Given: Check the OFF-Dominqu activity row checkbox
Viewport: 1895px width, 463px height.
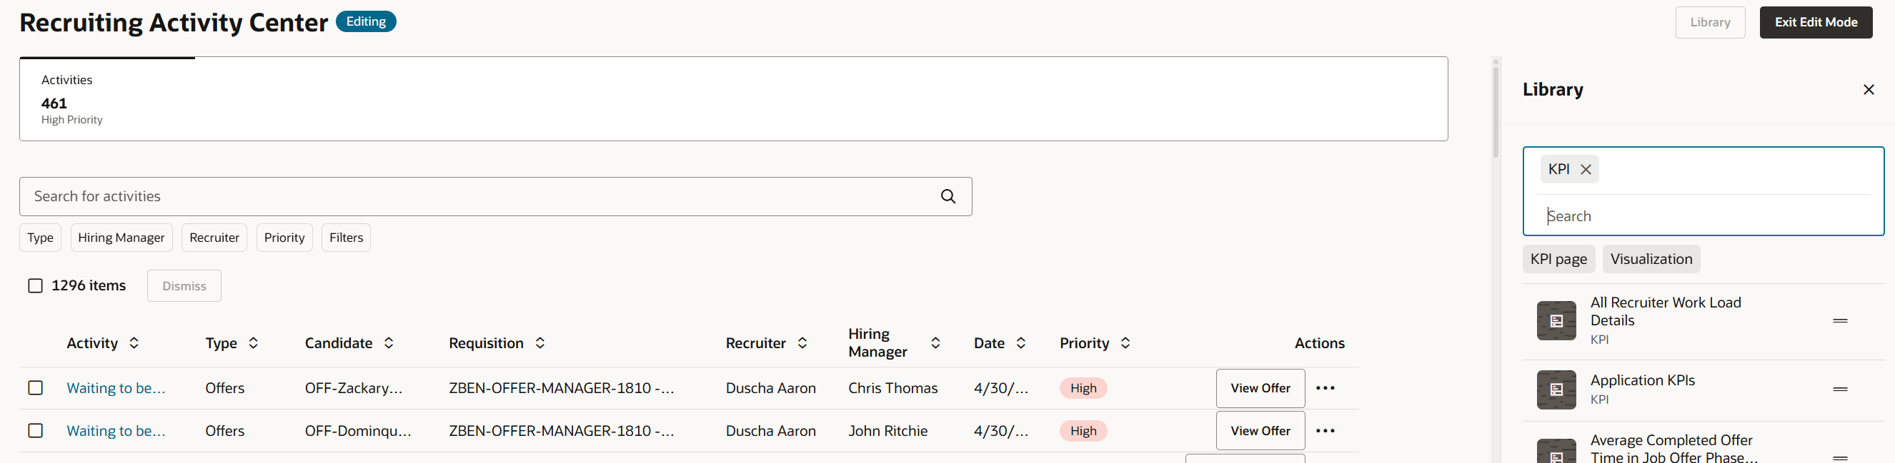Looking at the screenshot, I should [x=35, y=431].
